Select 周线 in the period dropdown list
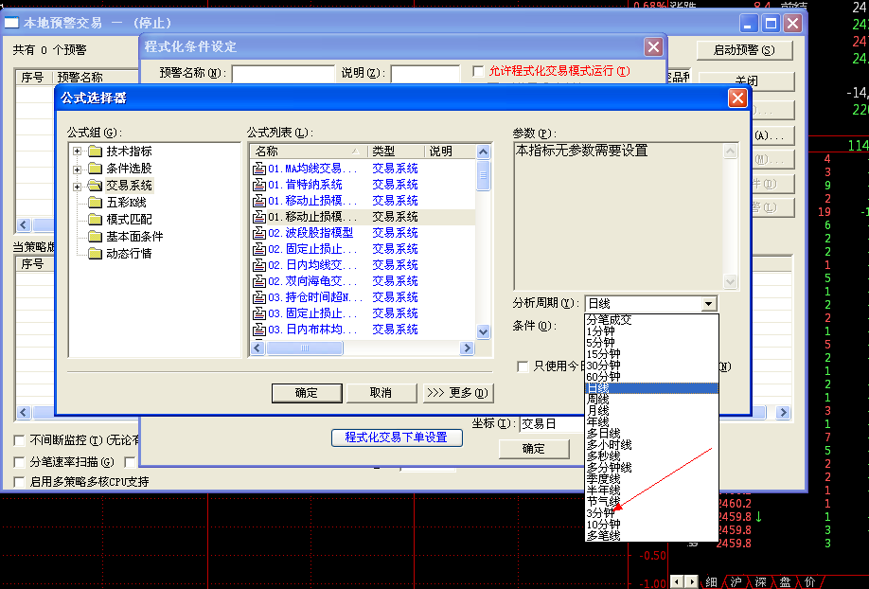This screenshot has width=869, height=589. click(598, 400)
